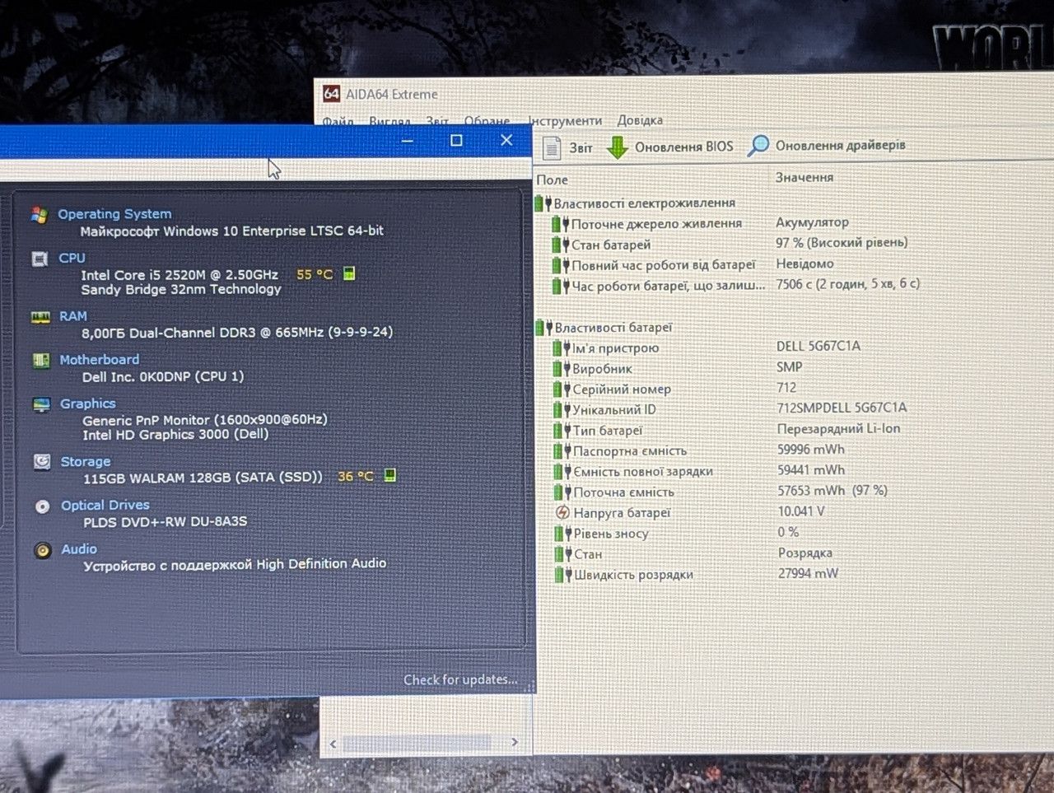Viewport: 1054px width, 793px height.
Task: Click the Значення column header
Action: 804,177
